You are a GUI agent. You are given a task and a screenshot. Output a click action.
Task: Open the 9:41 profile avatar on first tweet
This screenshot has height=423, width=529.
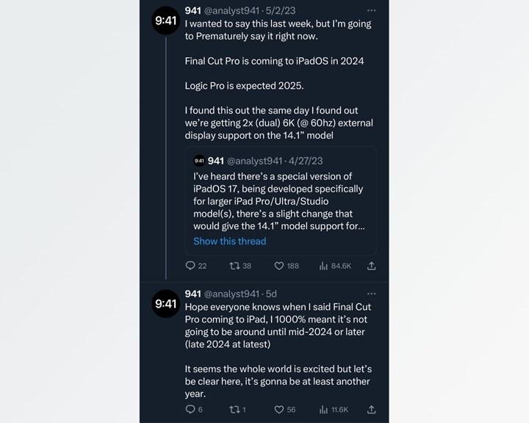pyautogui.click(x=165, y=21)
